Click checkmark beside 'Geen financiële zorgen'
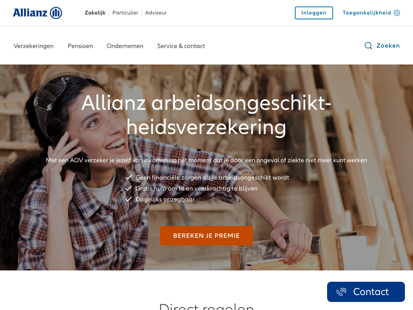The image size is (413, 310). point(129,178)
